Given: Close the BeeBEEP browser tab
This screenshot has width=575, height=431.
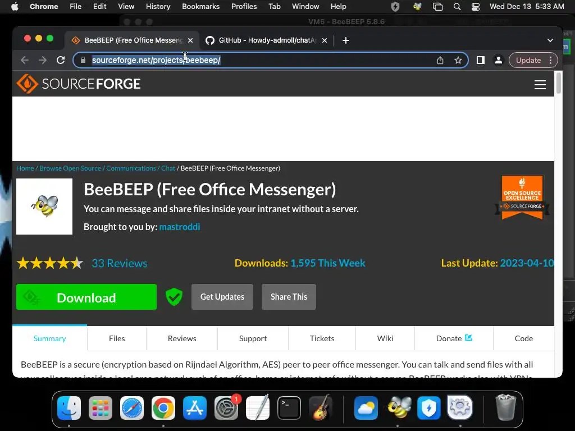Looking at the screenshot, I should coord(190,40).
